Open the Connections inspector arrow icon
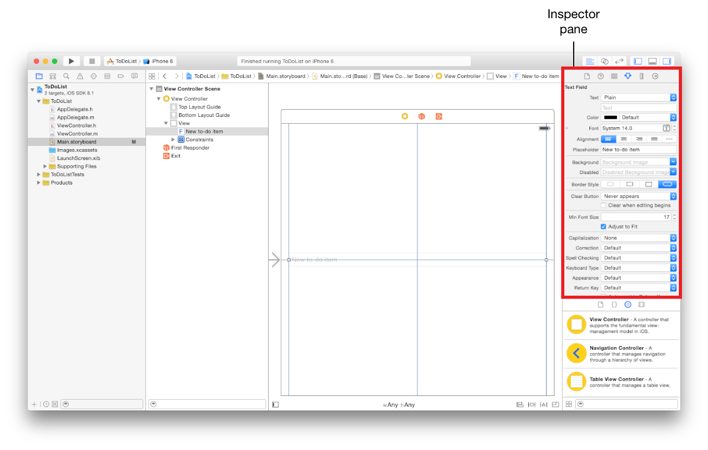Viewport: 708px width, 450px height. 655,76
